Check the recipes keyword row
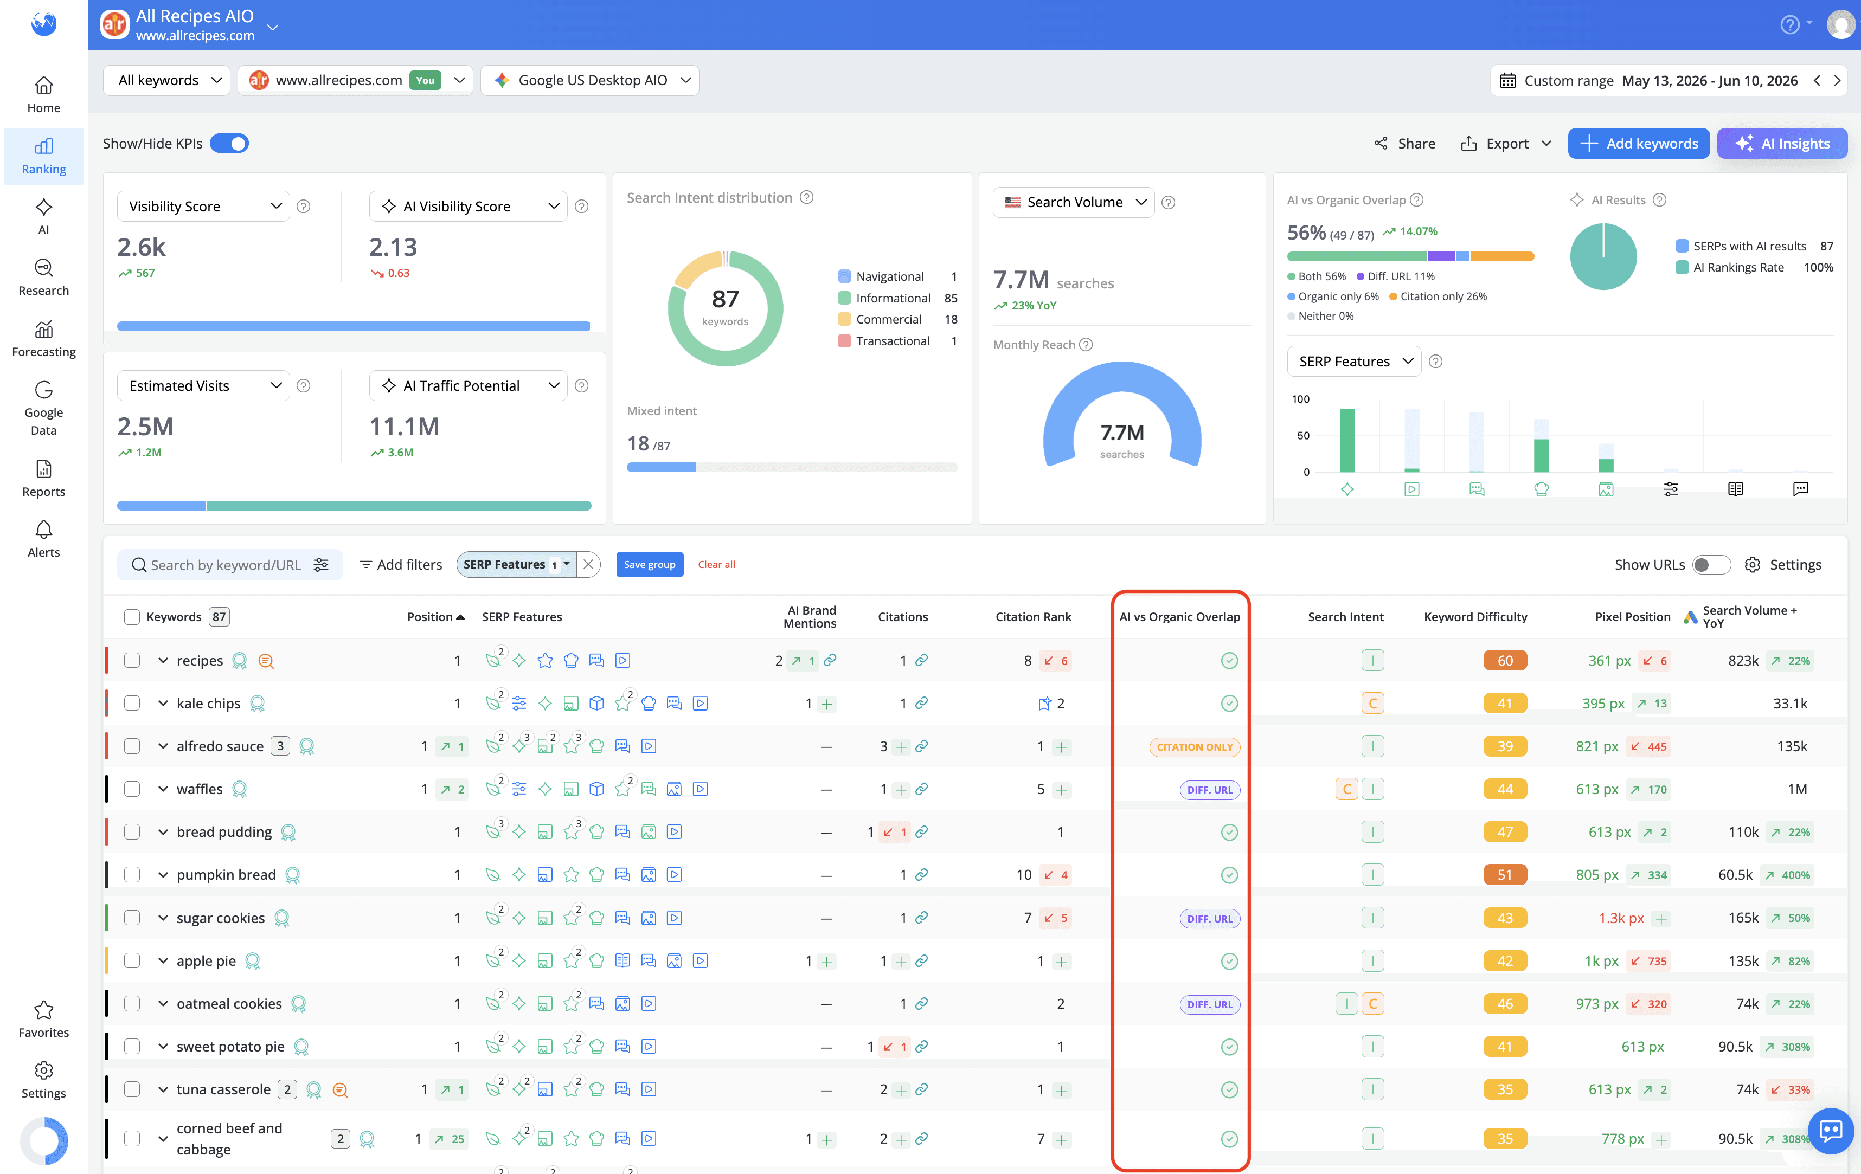The width and height of the screenshot is (1861, 1174). point(131,660)
